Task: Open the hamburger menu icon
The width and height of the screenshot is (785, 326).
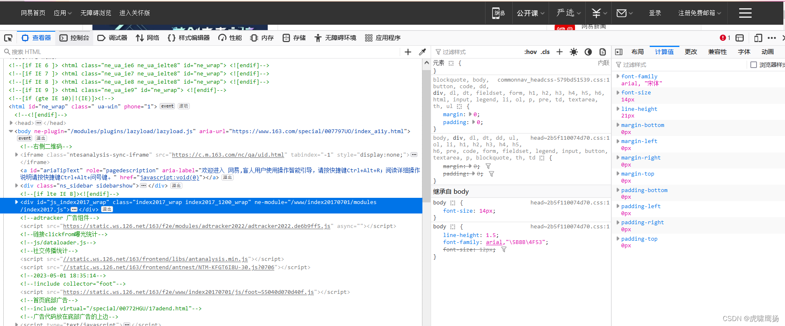Action: [x=745, y=13]
